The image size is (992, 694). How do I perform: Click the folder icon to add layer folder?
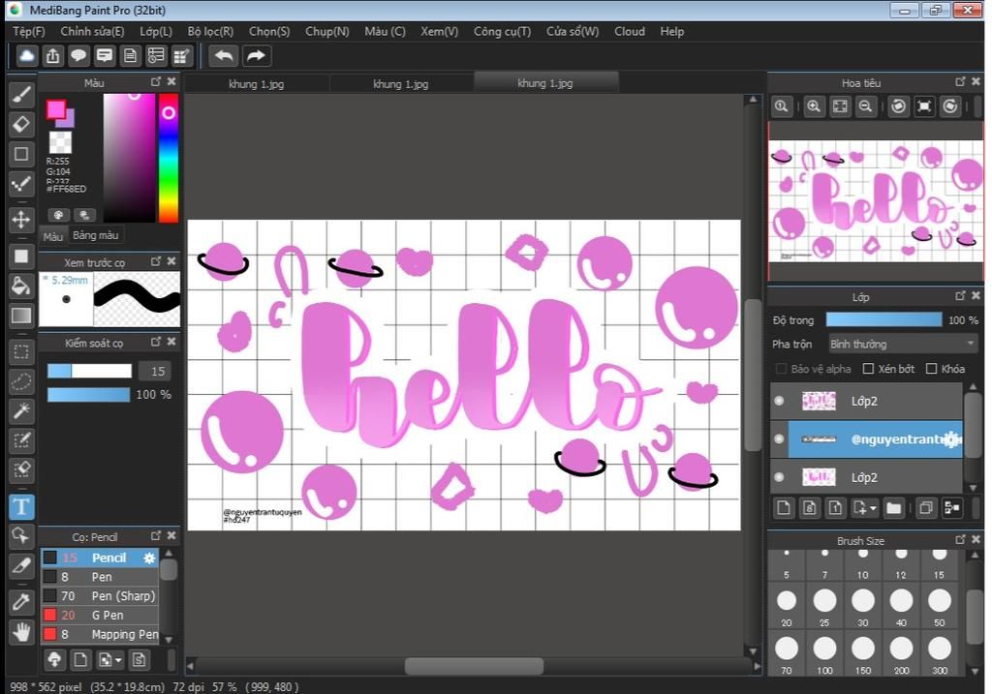coord(893,508)
